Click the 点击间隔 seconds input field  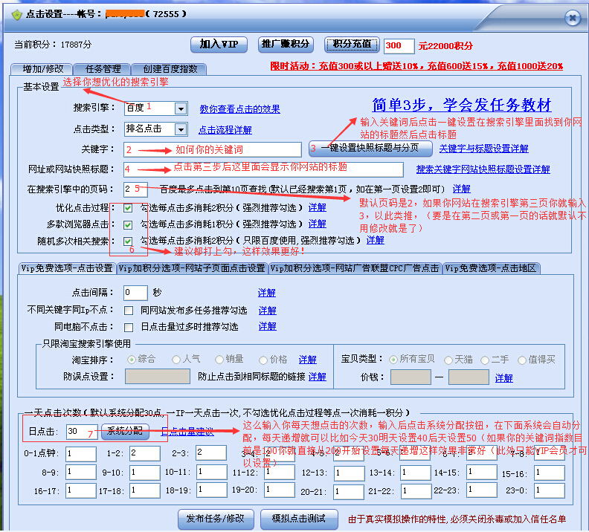(x=135, y=293)
